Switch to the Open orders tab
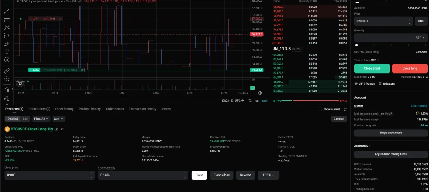 (x=39, y=109)
